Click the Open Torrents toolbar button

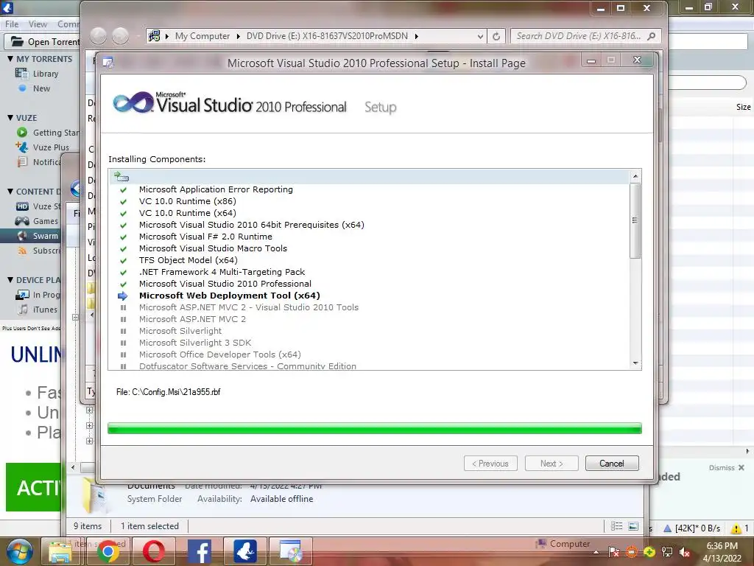point(43,42)
